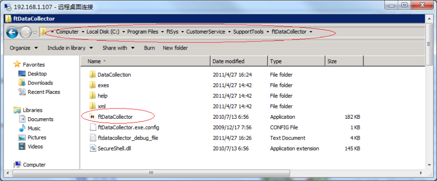Open the Share with menu
Screen dimensions: 437x181
click(118, 48)
